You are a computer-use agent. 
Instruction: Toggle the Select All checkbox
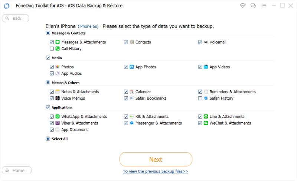[x=48, y=139]
